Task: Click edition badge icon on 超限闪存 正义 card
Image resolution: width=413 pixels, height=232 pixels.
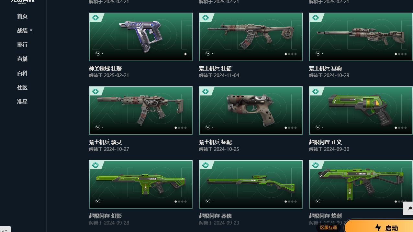Action: (x=316, y=91)
